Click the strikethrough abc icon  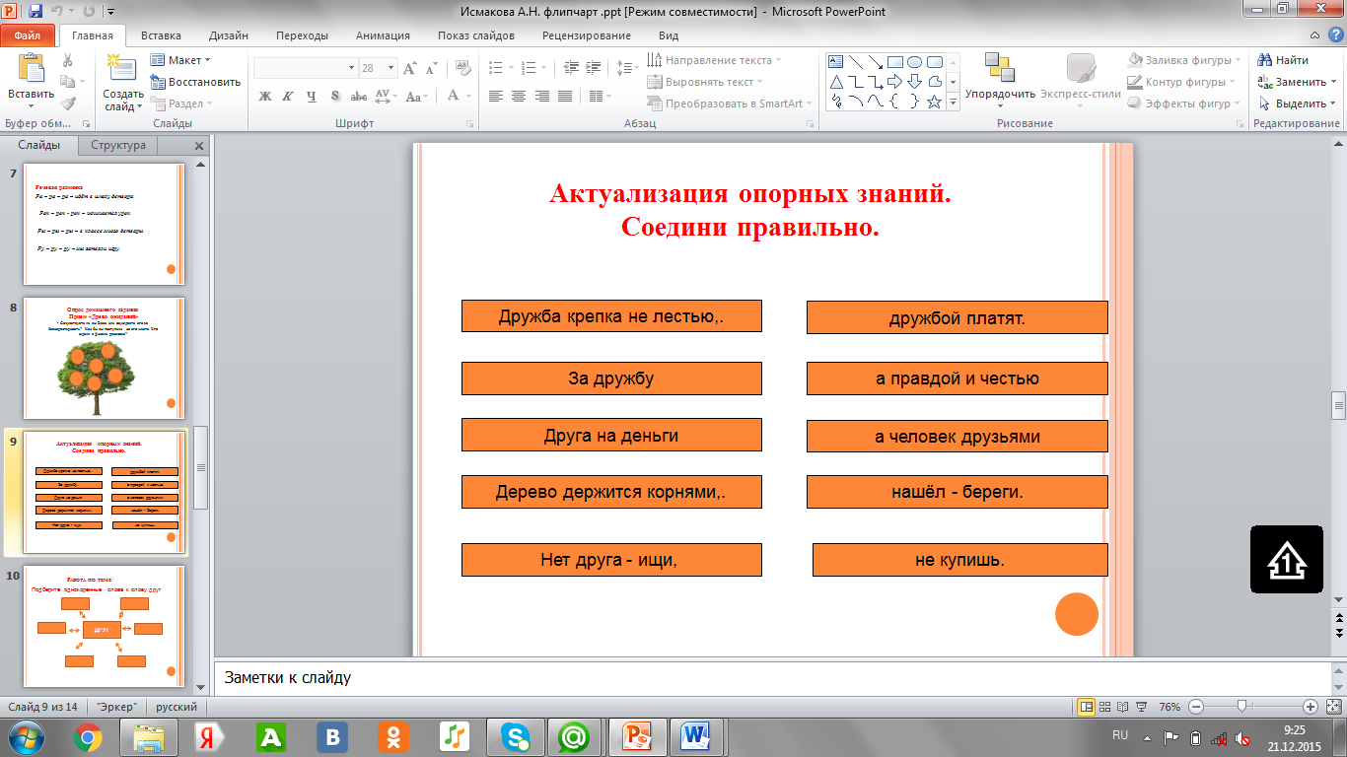(x=359, y=96)
